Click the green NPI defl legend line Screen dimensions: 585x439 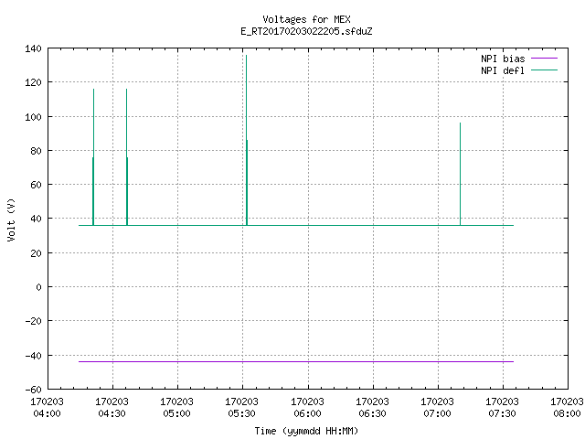544,70
